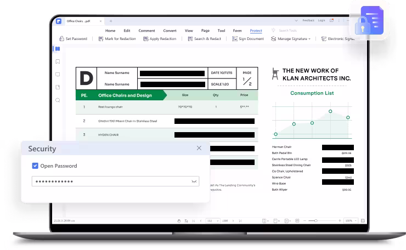The image size is (406, 250).
Task: Click the share/notification icon beside Login
Action: (331, 20)
